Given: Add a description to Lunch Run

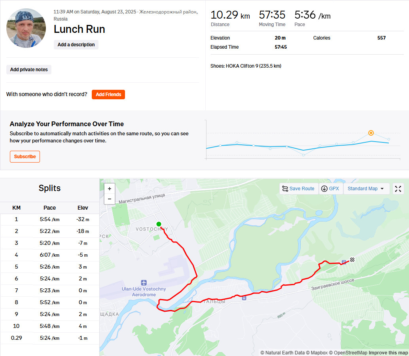Looking at the screenshot, I should pos(76,45).
